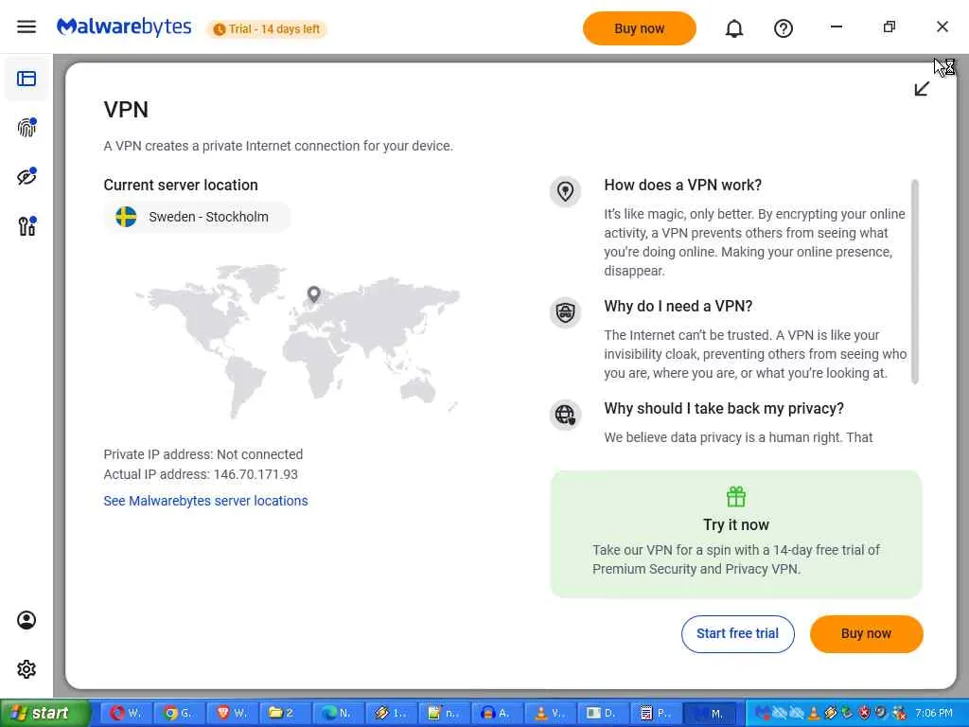Click Start free trial
Image resolution: width=969 pixels, height=727 pixels.
tap(737, 633)
